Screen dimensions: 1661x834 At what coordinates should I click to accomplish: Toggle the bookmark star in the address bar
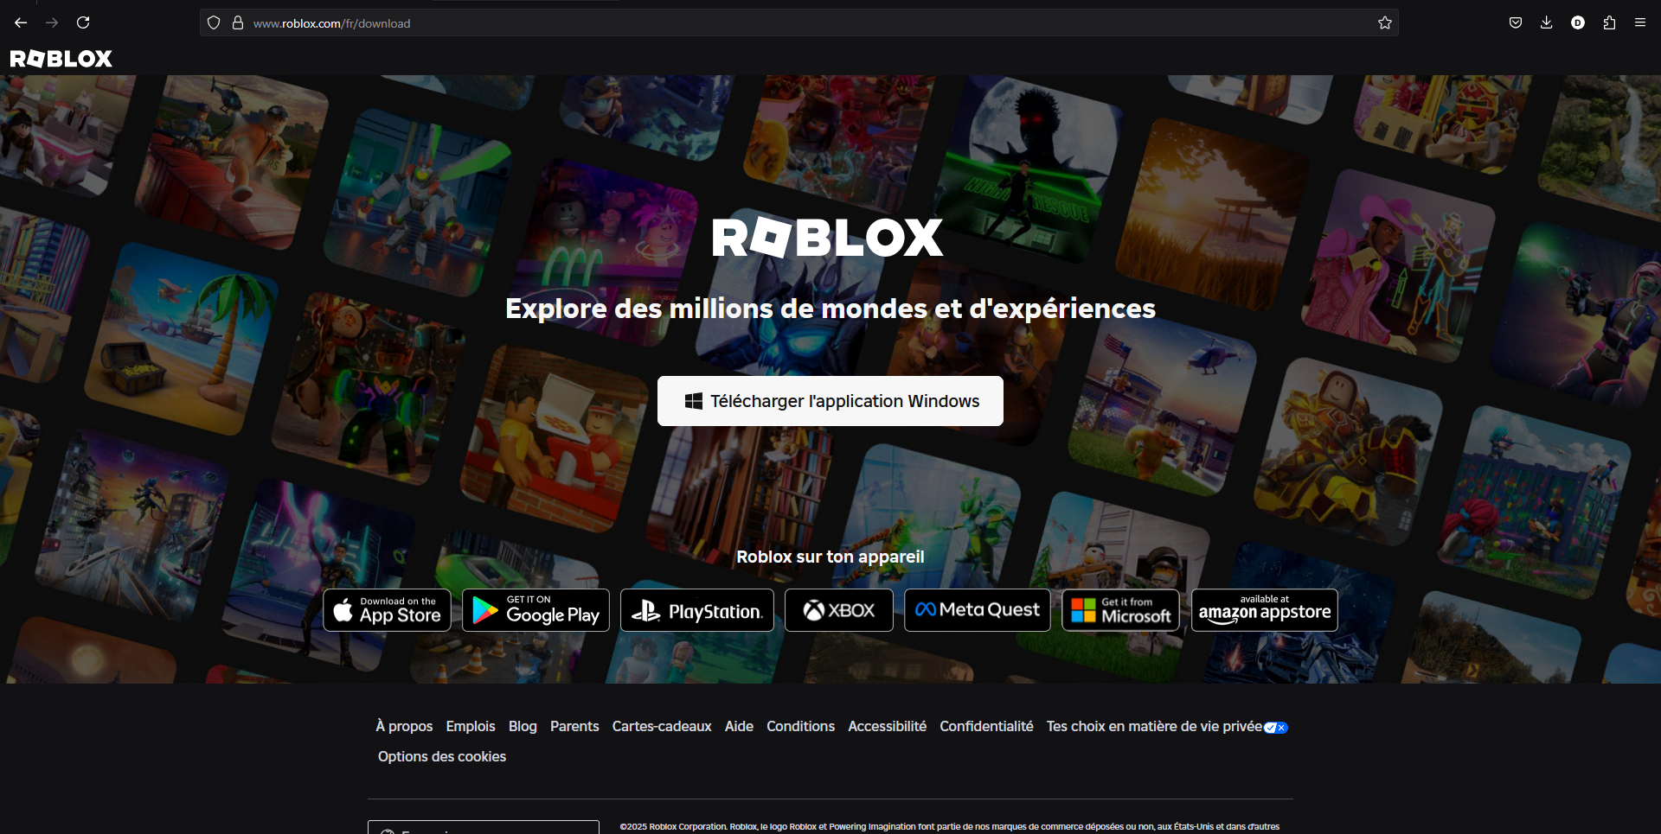(x=1384, y=22)
